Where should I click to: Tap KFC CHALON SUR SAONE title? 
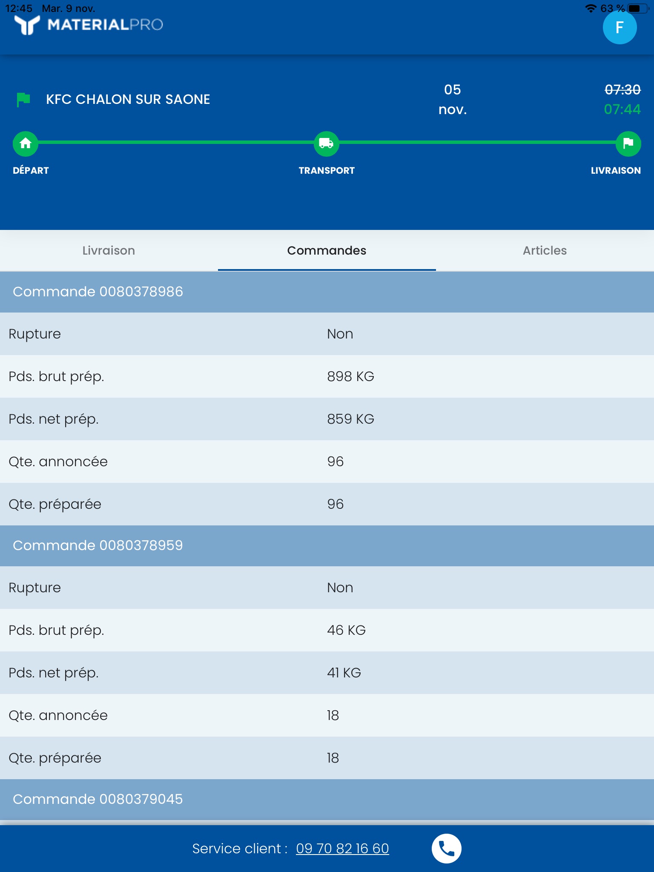click(128, 99)
